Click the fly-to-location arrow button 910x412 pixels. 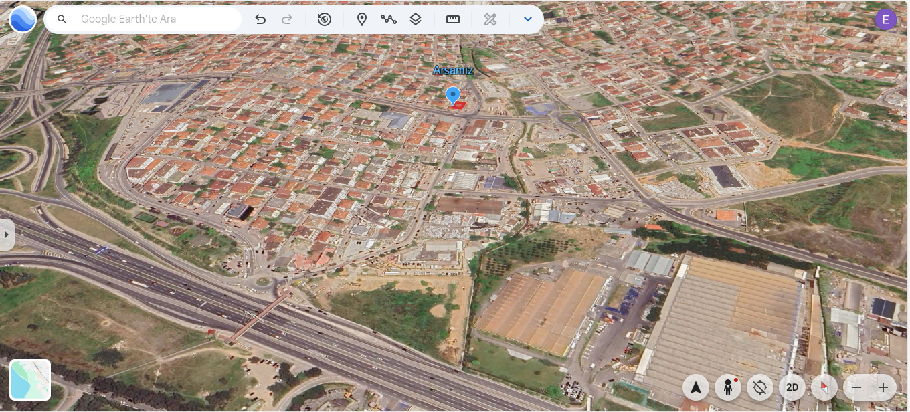click(696, 387)
